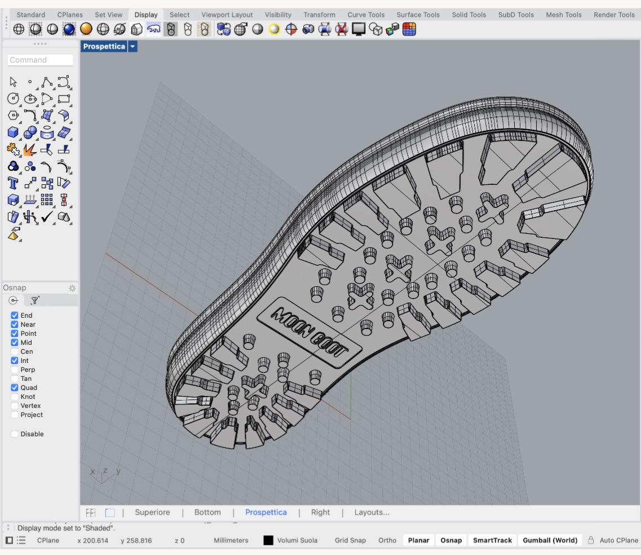Toggle the Int osnap checkbox
This screenshot has height=555, width=641.
14,360
